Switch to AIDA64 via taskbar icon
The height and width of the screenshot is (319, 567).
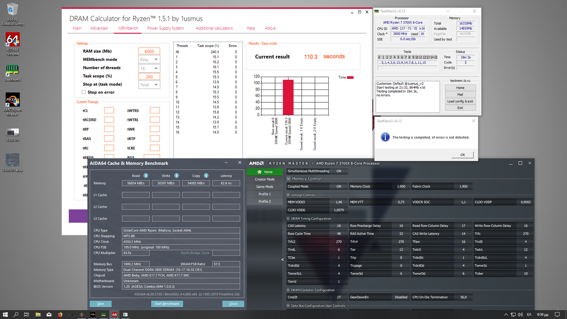114,315
